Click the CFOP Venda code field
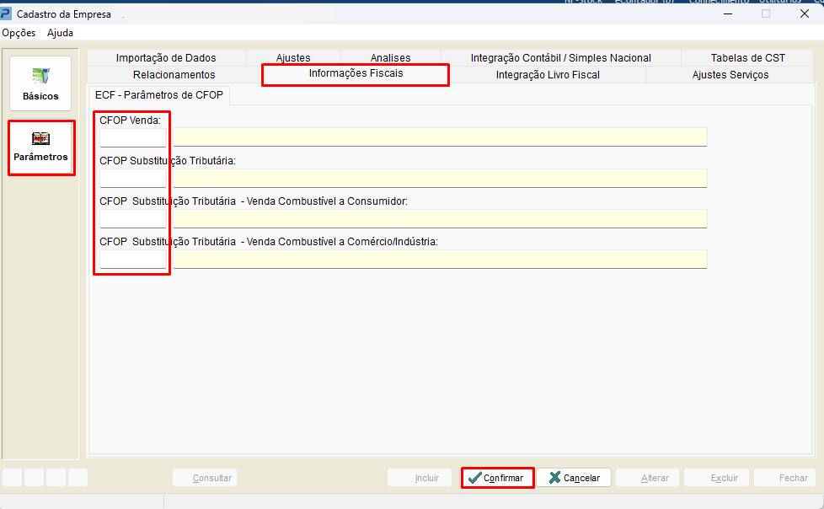Screen dimensions: 824x509 pyautogui.click(x=133, y=137)
